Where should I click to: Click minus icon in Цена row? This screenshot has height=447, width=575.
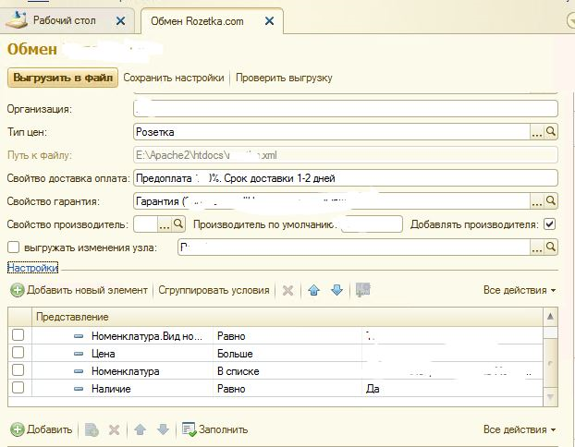point(79,354)
